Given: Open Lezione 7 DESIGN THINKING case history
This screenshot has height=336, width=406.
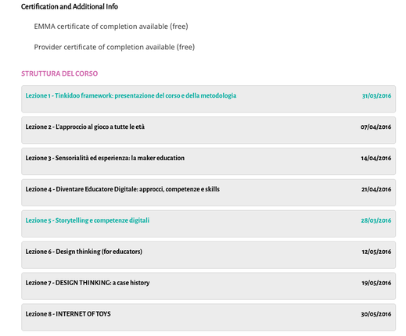Looking at the screenshot, I should coord(208,286).
